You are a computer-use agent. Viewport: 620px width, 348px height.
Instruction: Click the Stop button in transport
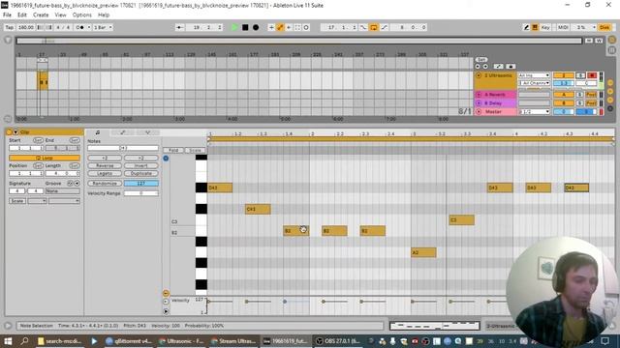click(245, 27)
